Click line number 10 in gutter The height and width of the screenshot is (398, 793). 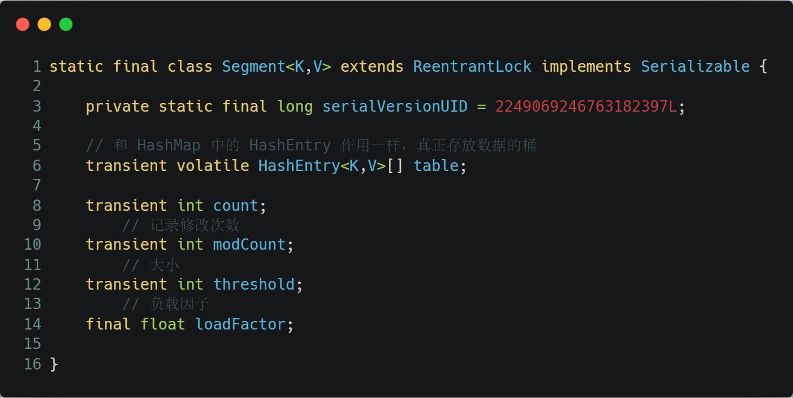pos(32,245)
